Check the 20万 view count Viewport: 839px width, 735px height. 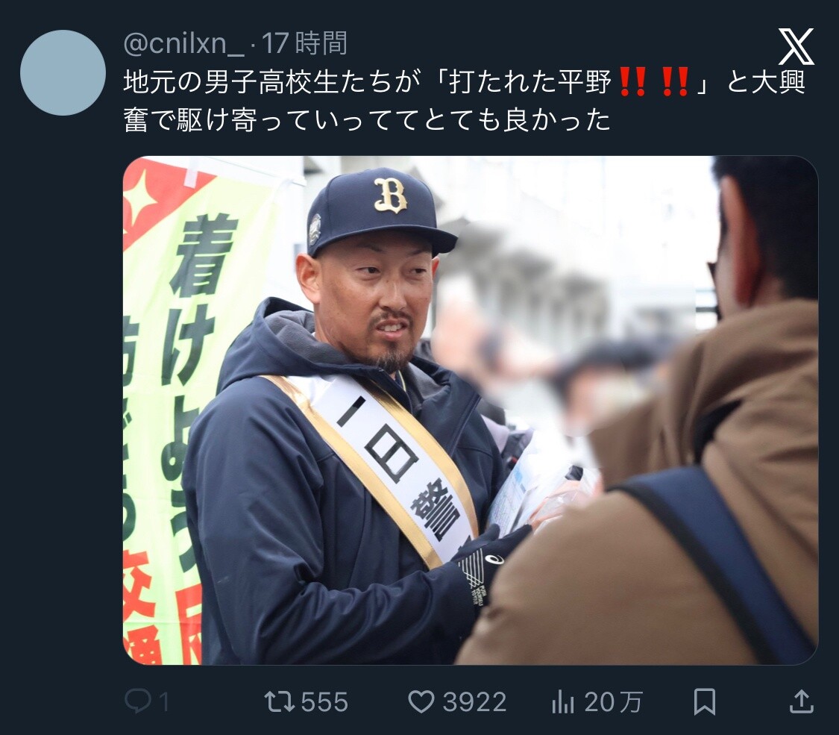click(613, 702)
